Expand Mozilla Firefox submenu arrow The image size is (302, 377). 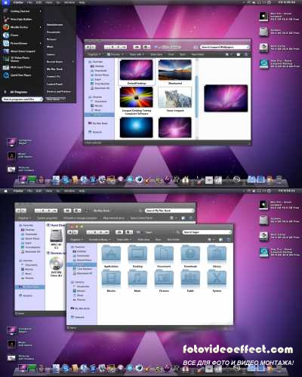point(40,27)
